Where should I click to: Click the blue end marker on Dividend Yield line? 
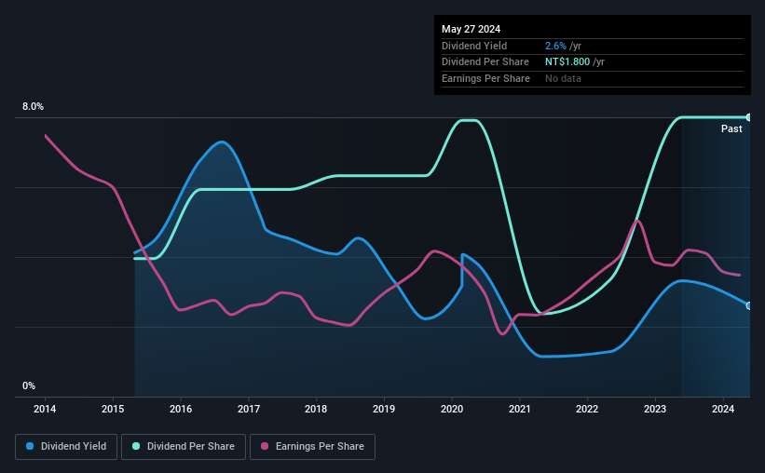click(x=749, y=305)
